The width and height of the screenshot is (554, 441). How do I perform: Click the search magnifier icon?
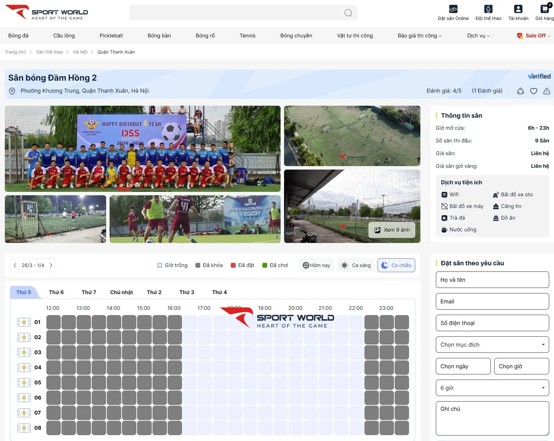click(348, 13)
